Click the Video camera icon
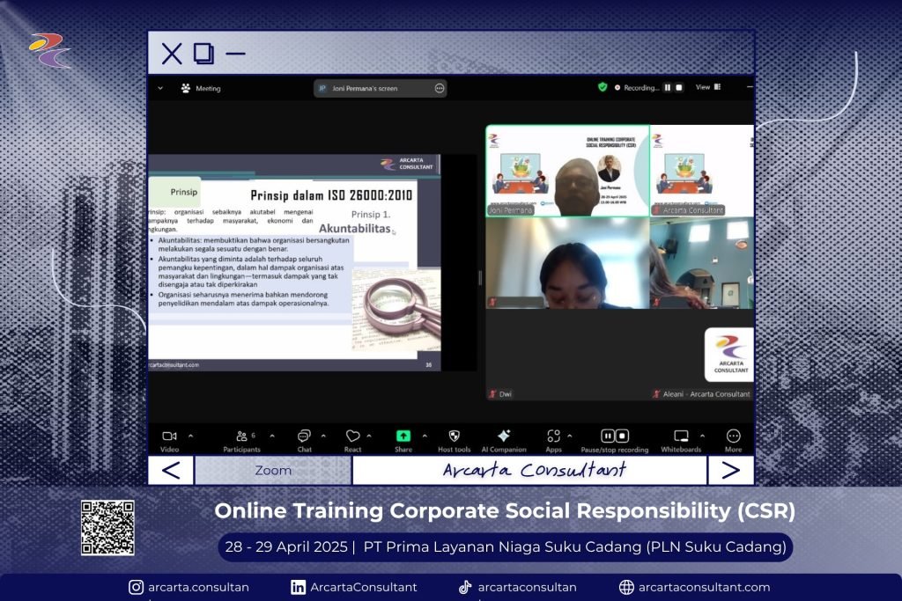This screenshot has height=601, width=902. point(169,436)
